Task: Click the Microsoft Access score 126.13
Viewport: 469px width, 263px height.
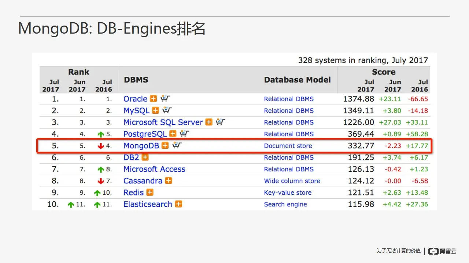Action: (x=361, y=169)
